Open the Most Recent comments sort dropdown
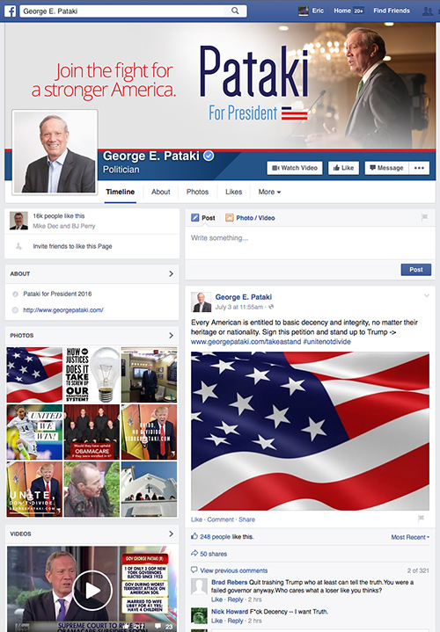This screenshot has width=440, height=632. (x=410, y=537)
